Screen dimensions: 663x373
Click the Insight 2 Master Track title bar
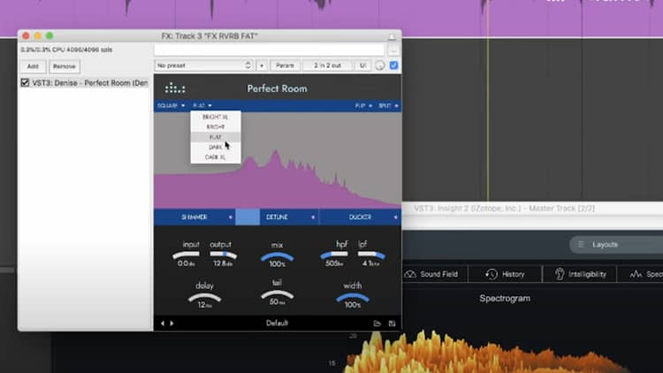[532, 209]
